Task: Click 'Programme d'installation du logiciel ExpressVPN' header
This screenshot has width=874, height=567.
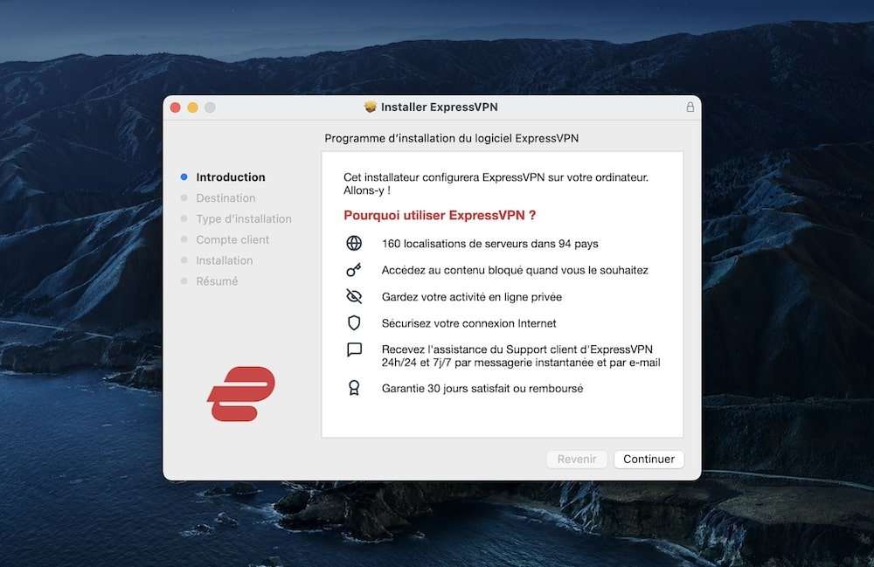Action: (x=452, y=138)
